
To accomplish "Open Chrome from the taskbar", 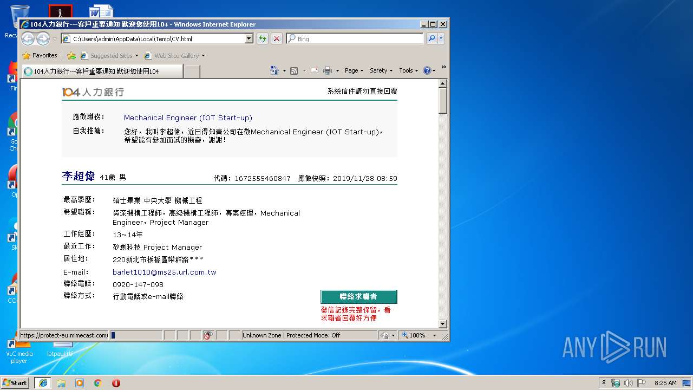I will (98, 383).
